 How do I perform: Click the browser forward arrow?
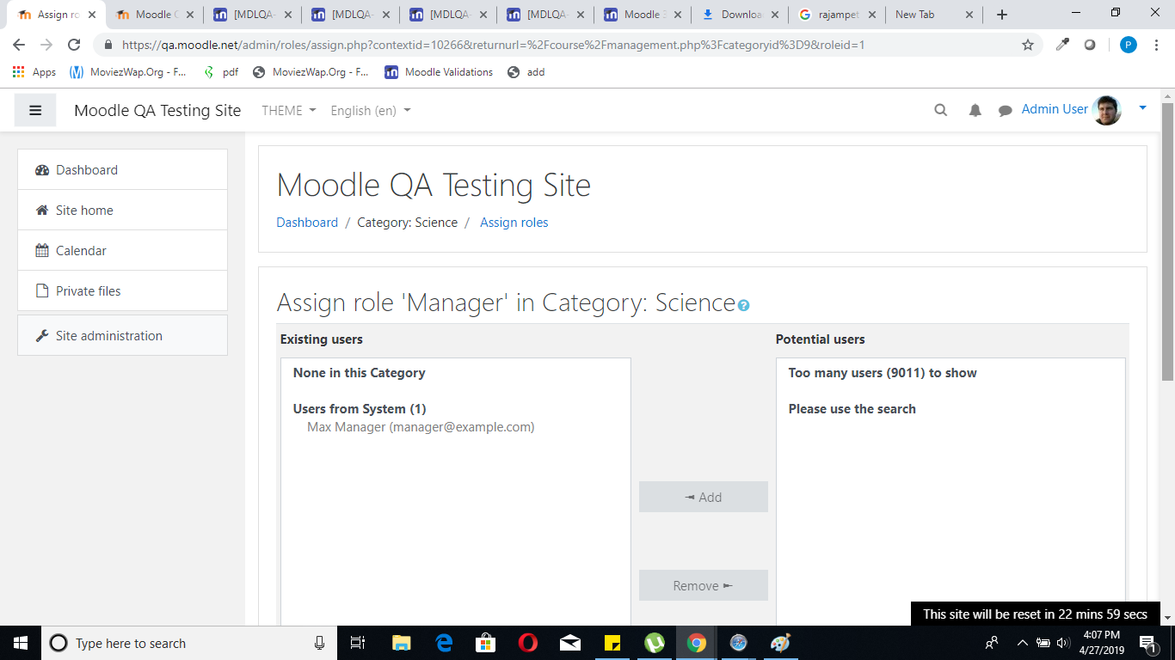(46, 45)
